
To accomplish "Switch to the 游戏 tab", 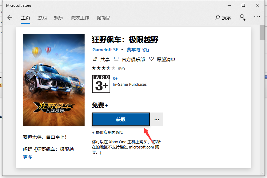I will (x=42, y=18).
